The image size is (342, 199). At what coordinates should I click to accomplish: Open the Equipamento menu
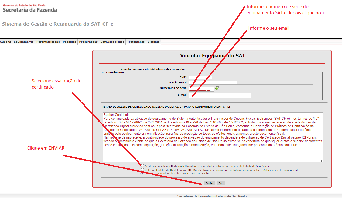[x=24, y=42]
